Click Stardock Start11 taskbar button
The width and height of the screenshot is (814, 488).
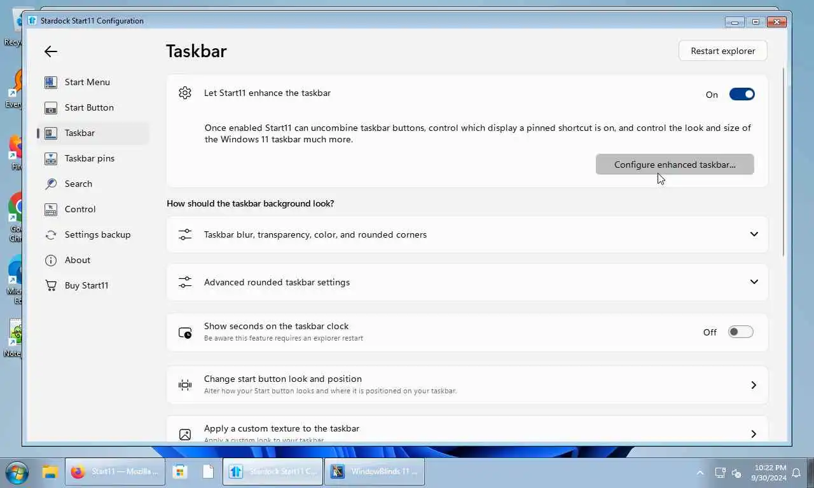273,472
